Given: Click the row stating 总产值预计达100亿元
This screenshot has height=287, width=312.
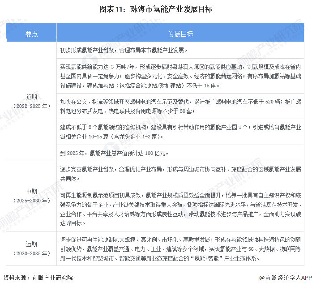Looking at the screenshot, I should [x=180, y=153].
